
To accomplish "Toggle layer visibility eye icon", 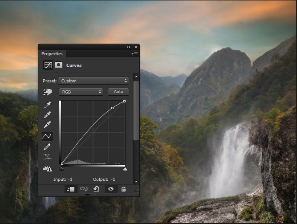I will pos(110,189).
